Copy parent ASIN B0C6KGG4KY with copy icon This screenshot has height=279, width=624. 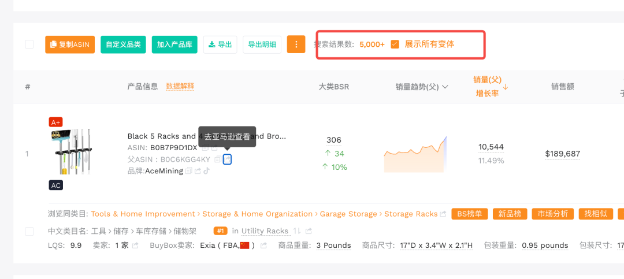click(218, 159)
